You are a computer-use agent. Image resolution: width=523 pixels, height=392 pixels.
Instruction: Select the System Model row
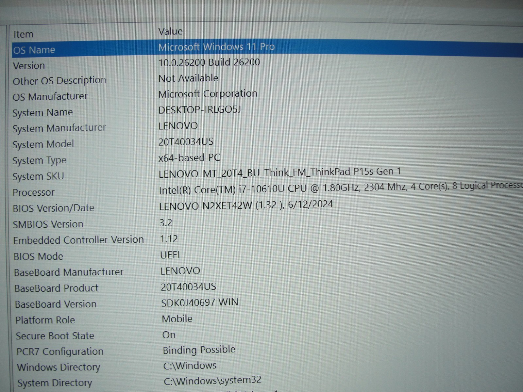[x=43, y=144]
